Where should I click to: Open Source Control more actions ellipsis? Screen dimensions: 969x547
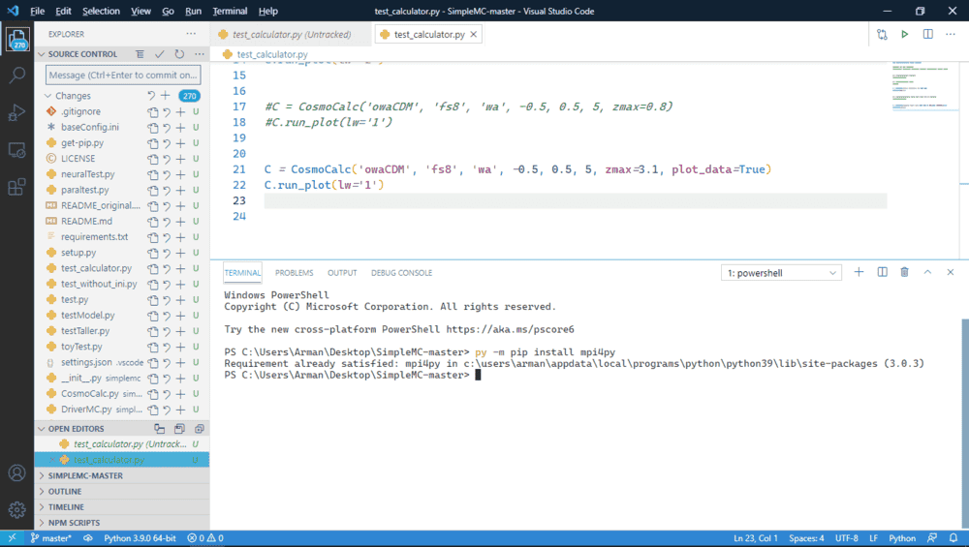(199, 54)
